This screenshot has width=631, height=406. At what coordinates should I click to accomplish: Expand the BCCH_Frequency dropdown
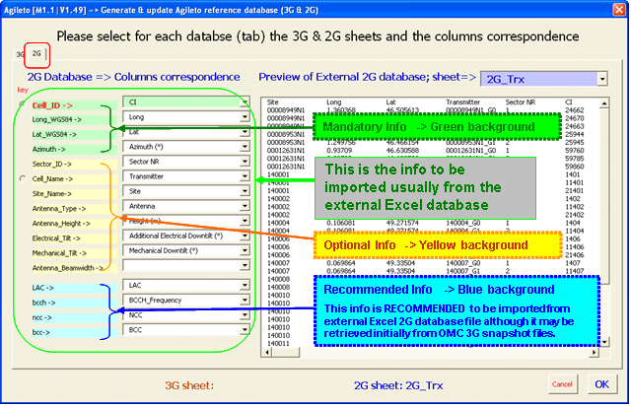pos(244,301)
